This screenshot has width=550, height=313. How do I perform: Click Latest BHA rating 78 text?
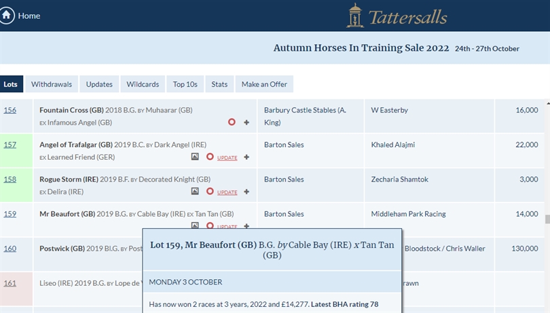pyautogui.click(x=344, y=304)
